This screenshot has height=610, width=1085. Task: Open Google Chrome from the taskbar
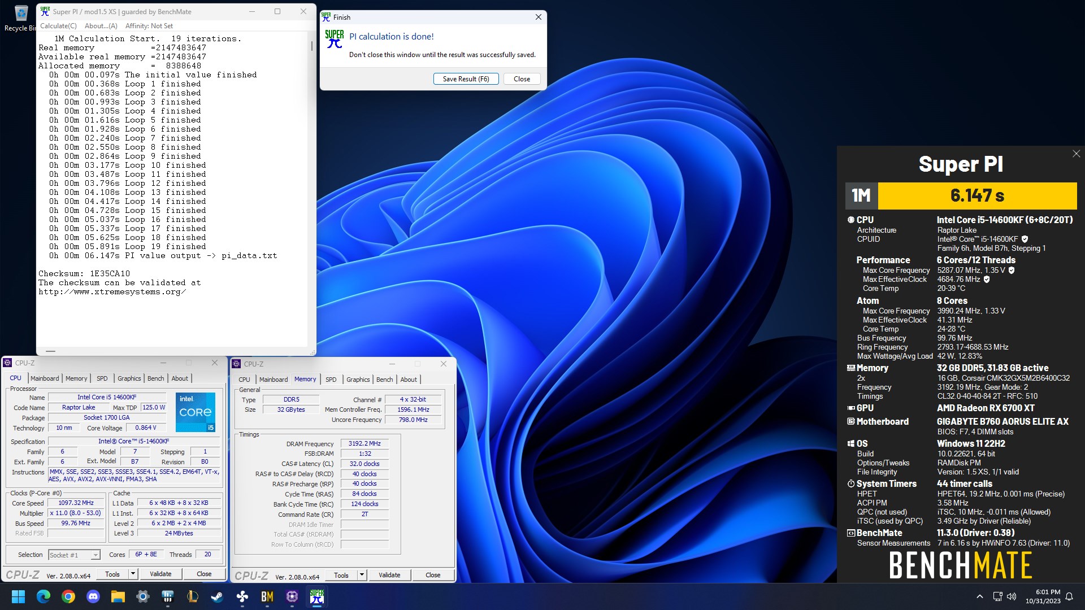coord(68,596)
